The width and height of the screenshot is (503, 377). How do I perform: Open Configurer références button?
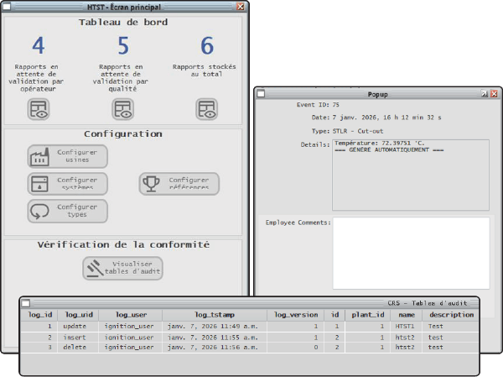pos(179,184)
